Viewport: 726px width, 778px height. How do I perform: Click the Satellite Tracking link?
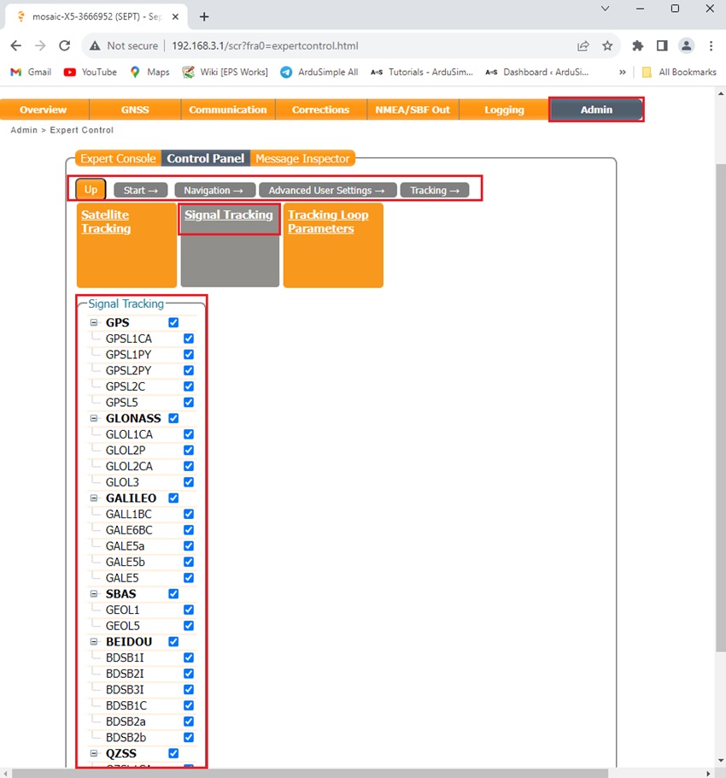(x=106, y=221)
